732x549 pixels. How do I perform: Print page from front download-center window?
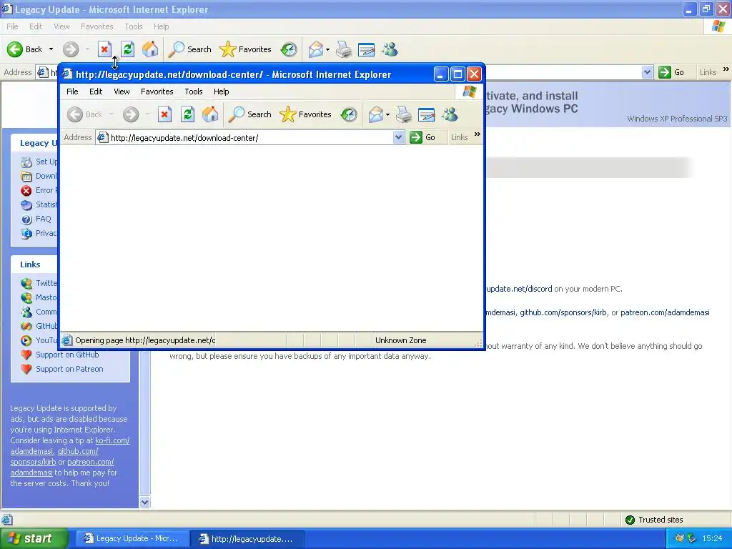coord(404,114)
